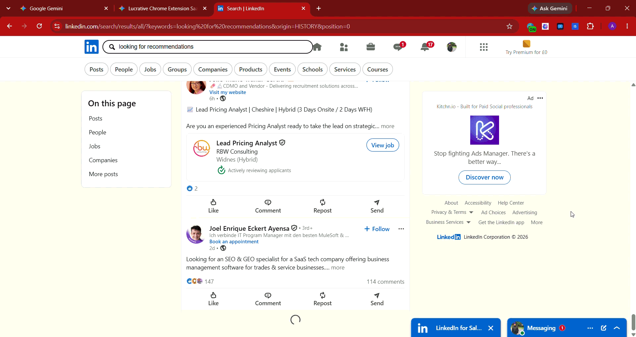Go back to previous page
The width and height of the screenshot is (636, 337).
[x=10, y=26]
